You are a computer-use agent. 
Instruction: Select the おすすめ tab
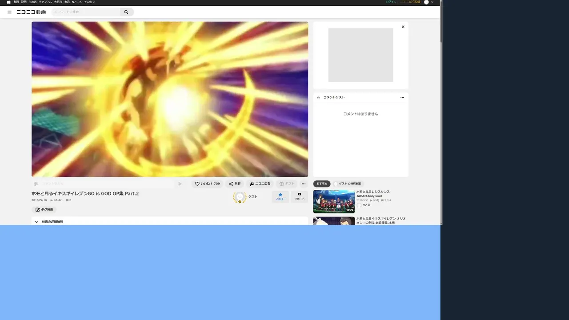click(322, 184)
